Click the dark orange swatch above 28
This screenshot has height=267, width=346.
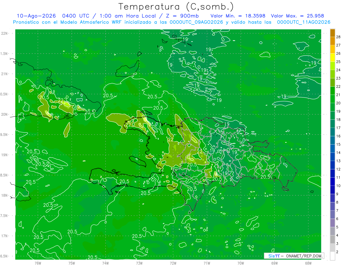[332, 33]
